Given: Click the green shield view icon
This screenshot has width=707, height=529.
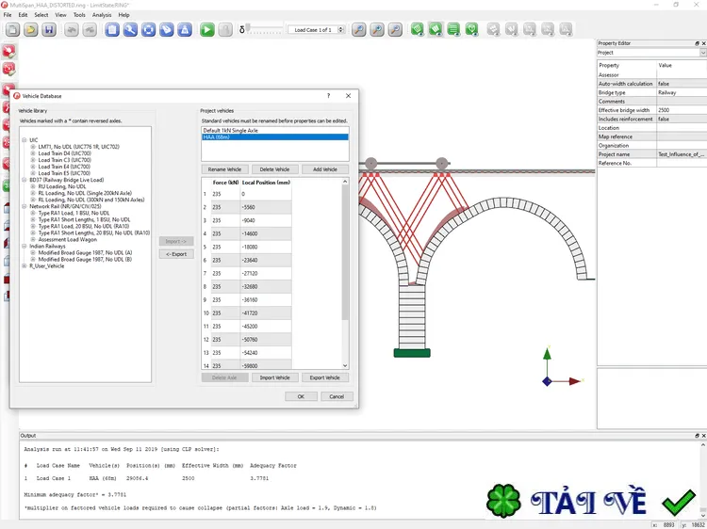Looking at the screenshot, I should 471,30.
